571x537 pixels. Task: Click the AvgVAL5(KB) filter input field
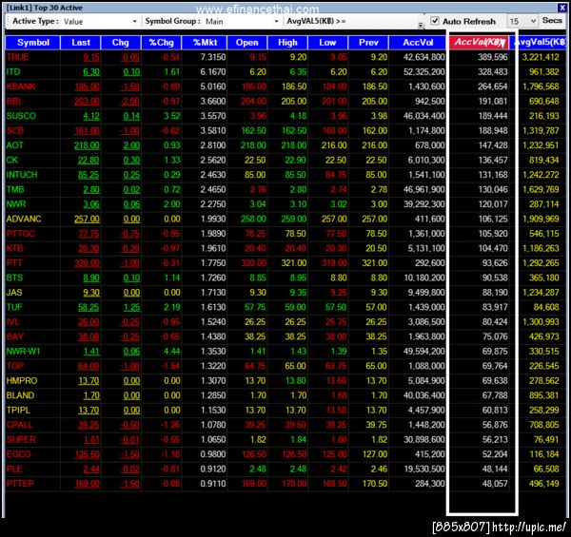384,22
